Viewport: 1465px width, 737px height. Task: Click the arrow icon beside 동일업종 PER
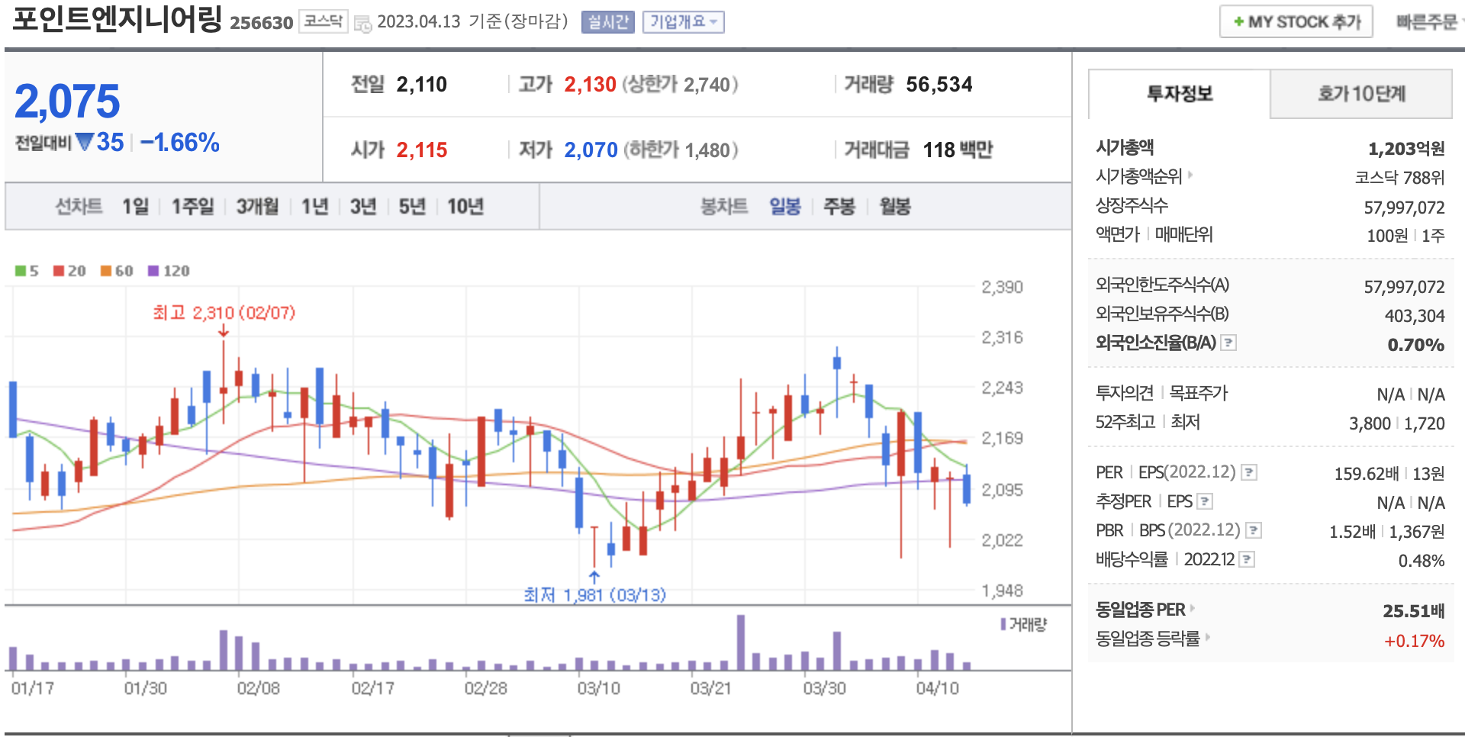1193,608
